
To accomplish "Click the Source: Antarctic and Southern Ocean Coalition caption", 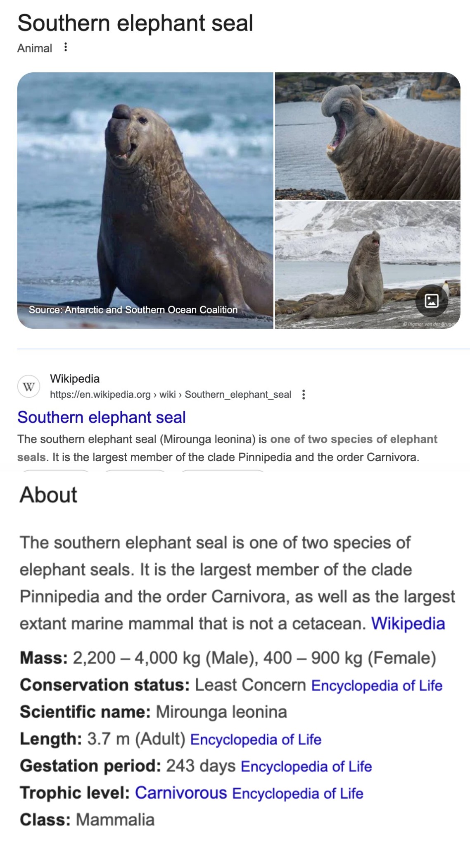I will pyautogui.click(x=133, y=310).
